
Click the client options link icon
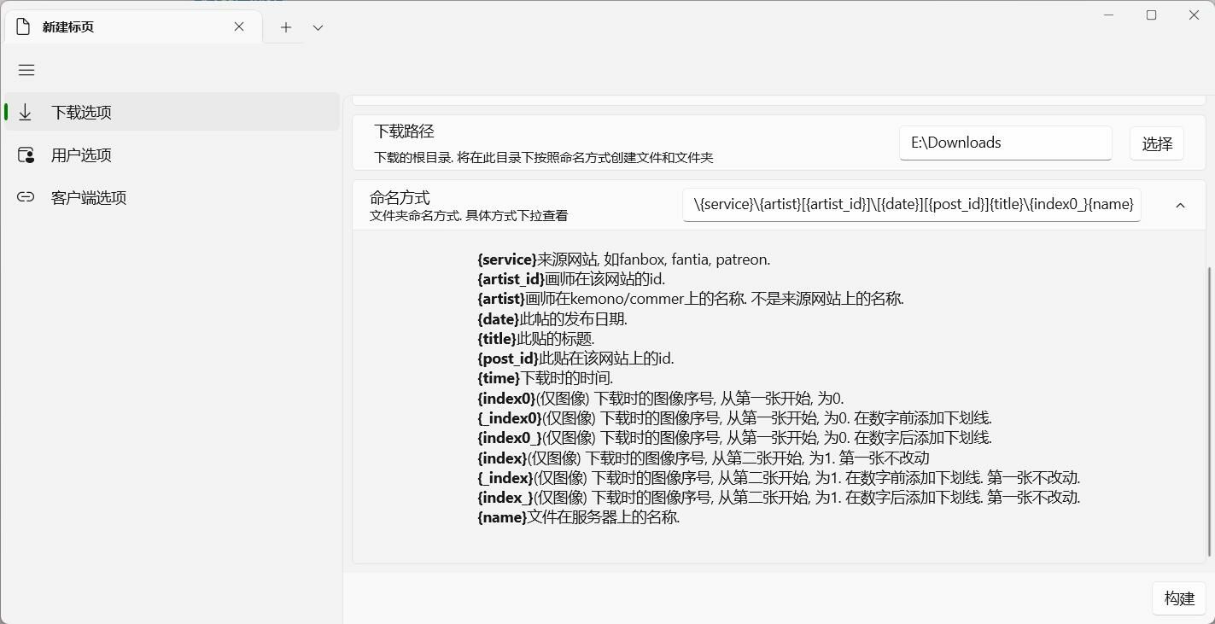coord(26,197)
